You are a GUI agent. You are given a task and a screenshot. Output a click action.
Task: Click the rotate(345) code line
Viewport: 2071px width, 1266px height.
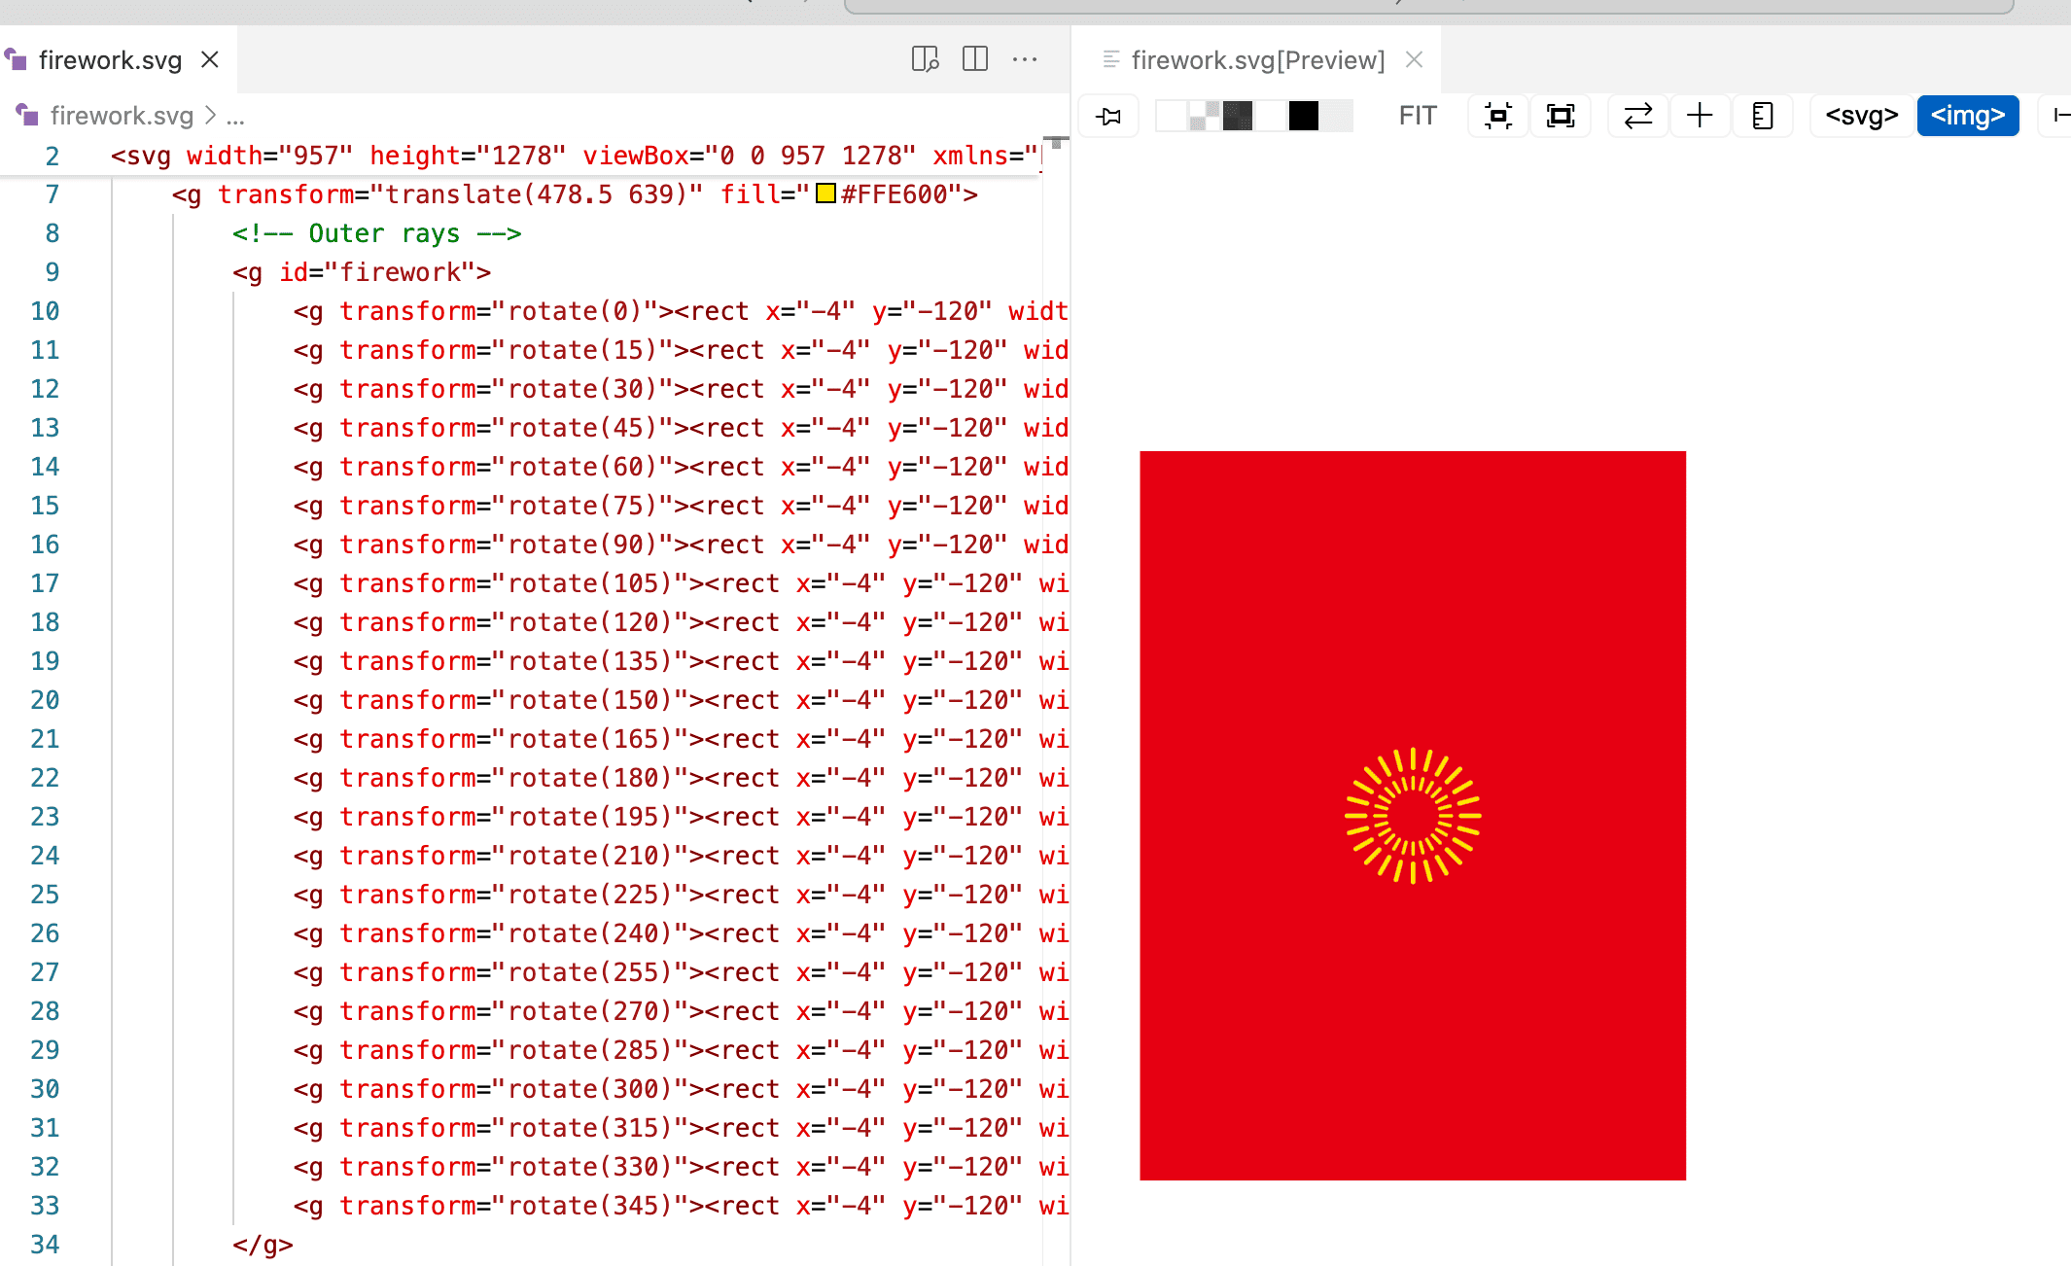click(x=681, y=1206)
